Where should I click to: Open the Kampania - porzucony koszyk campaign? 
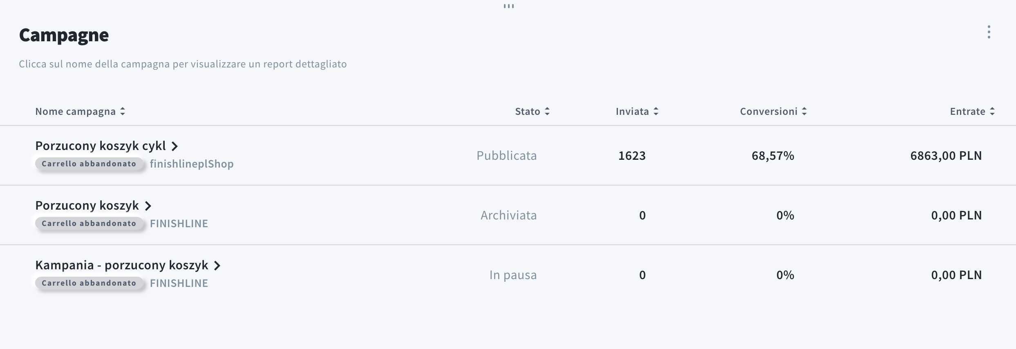[x=122, y=265]
